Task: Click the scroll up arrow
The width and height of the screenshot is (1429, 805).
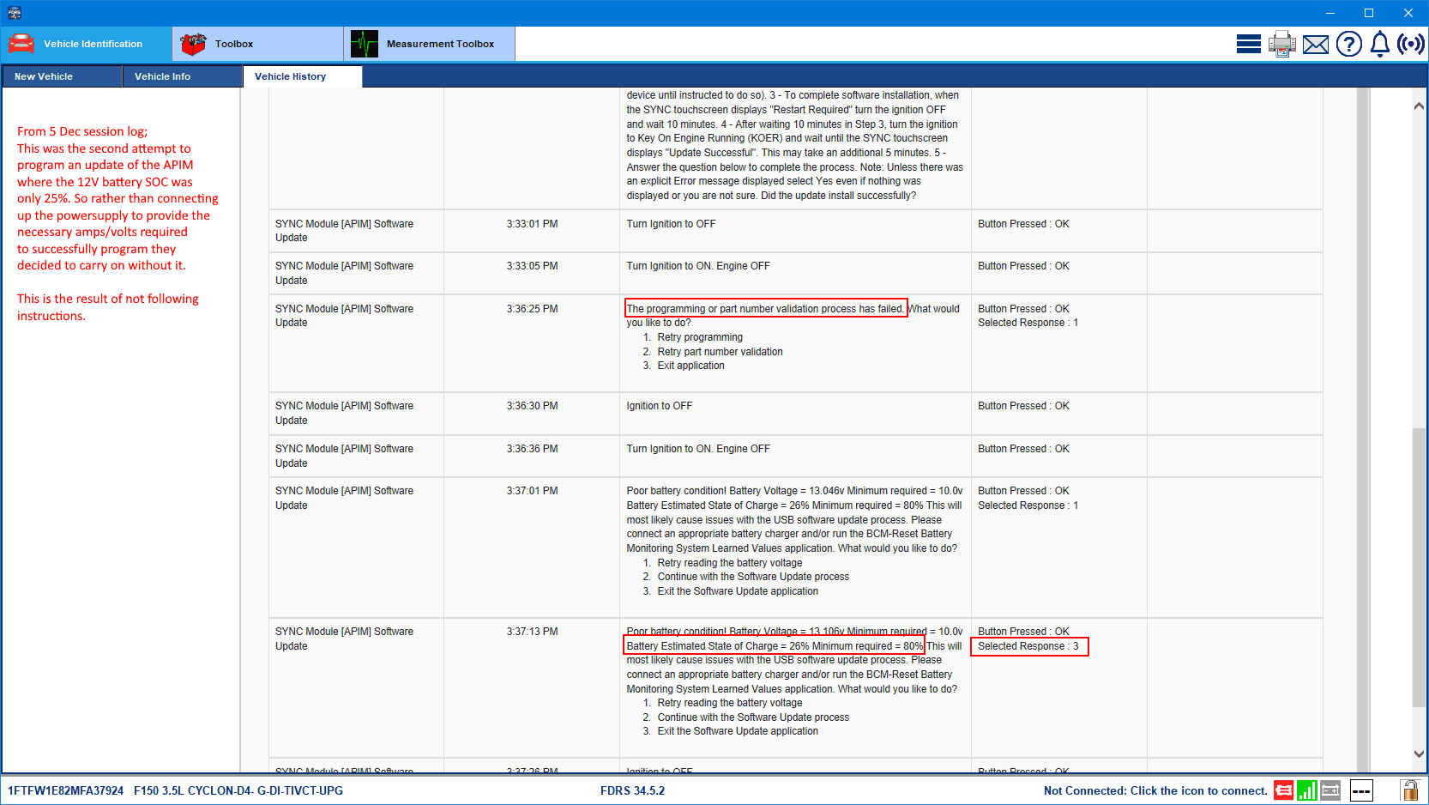Action: [x=1419, y=106]
